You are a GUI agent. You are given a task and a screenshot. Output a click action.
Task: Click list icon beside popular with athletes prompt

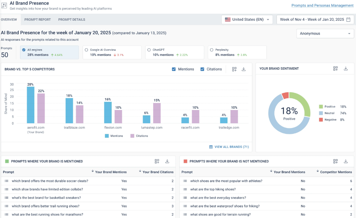185,181
